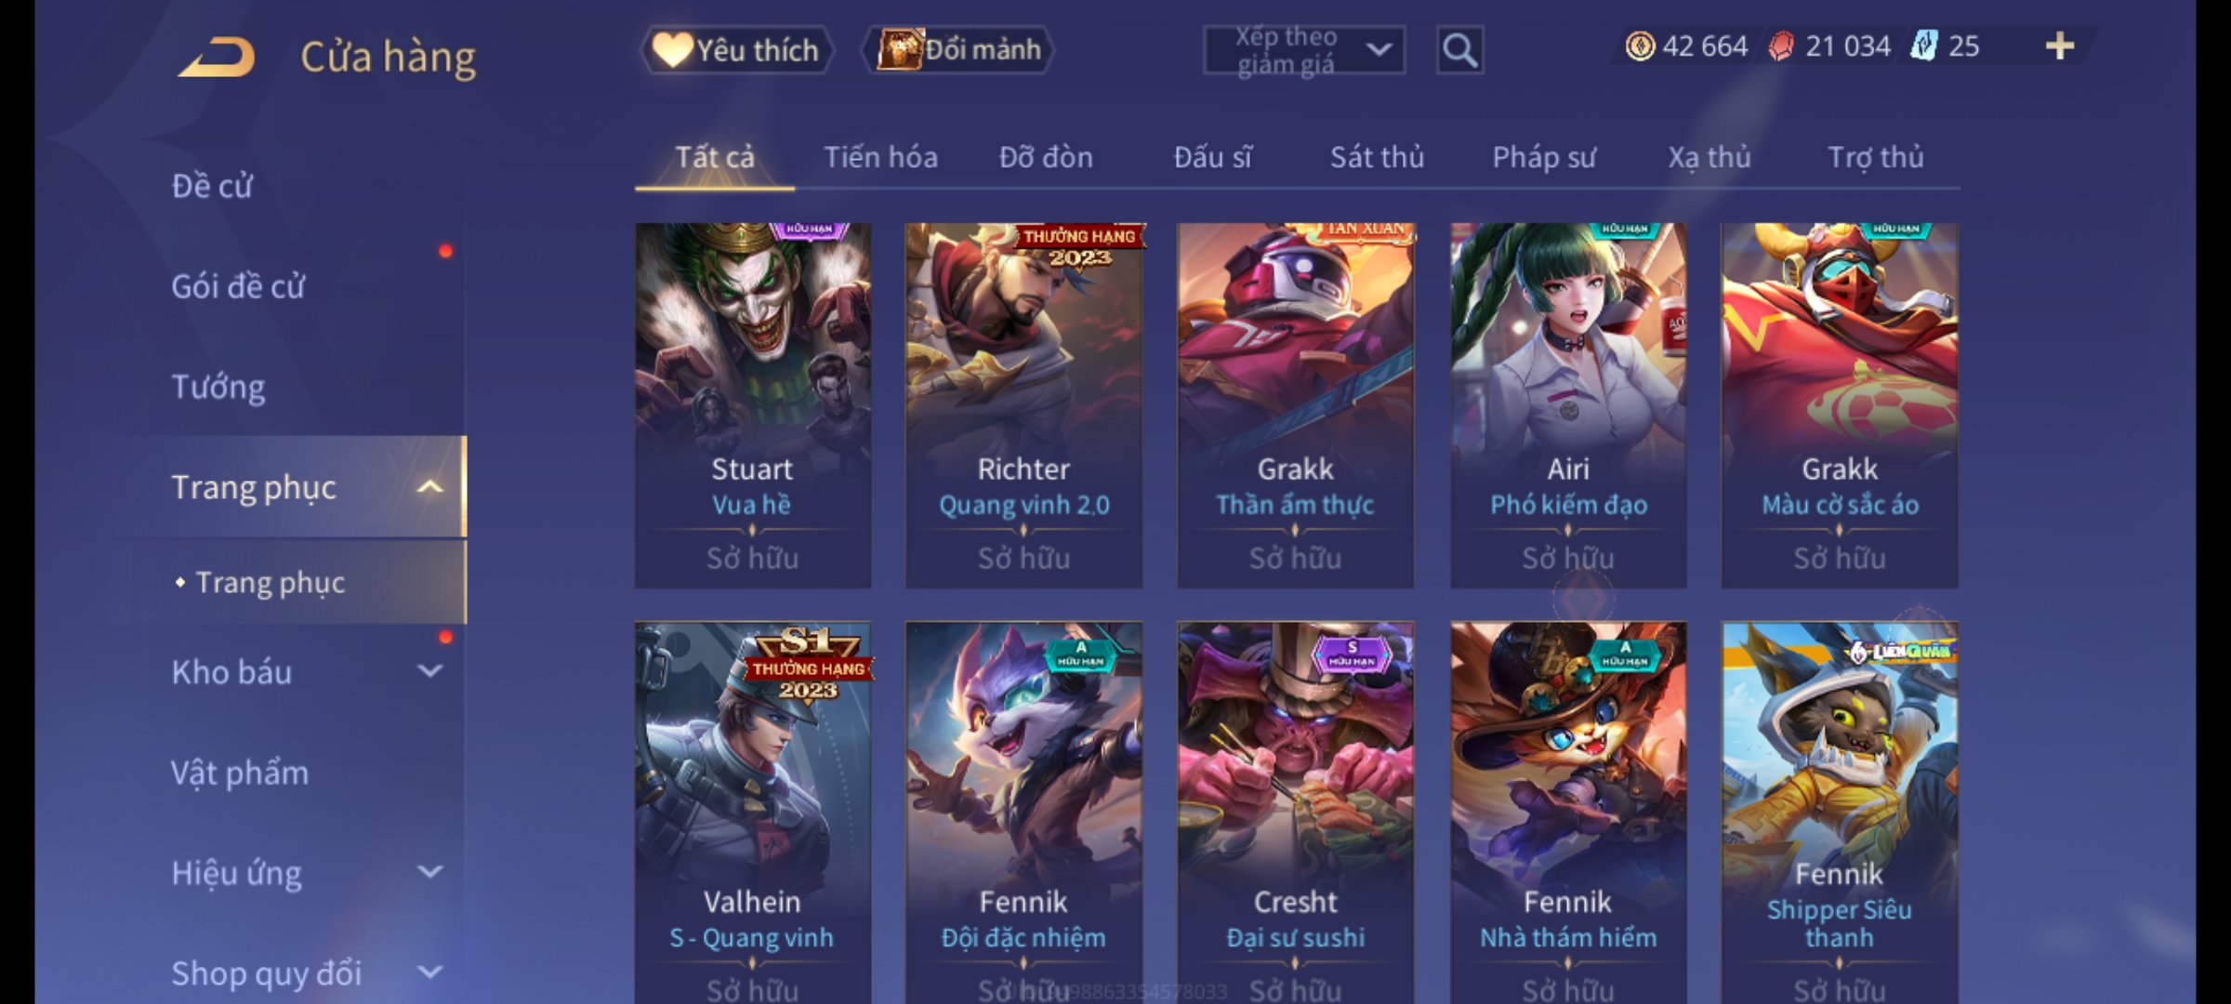Select the Pháp sư category tab

pyautogui.click(x=1544, y=157)
